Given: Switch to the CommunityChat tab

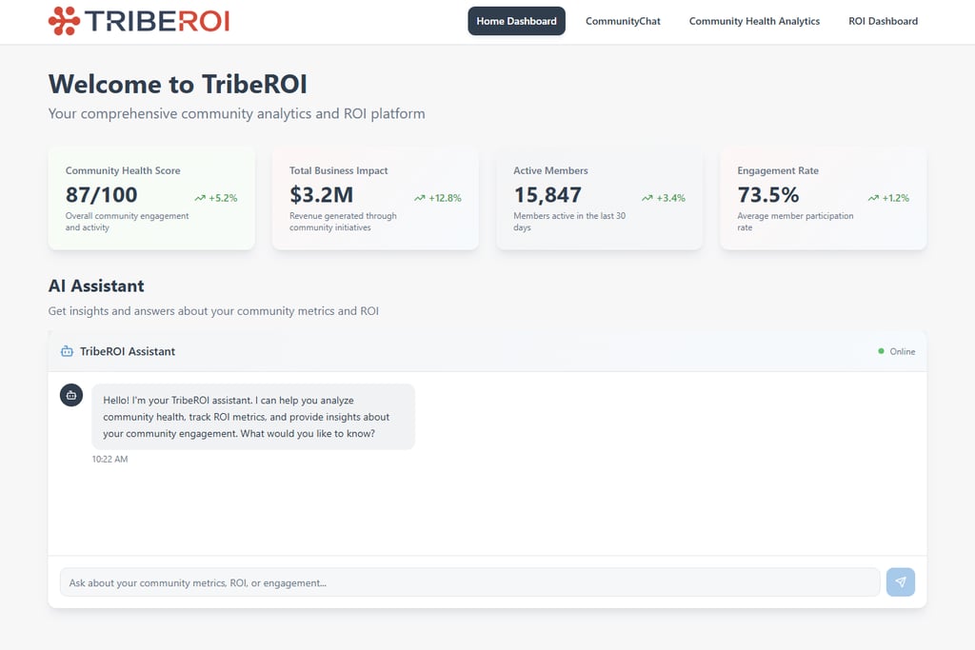Looking at the screenshot, I should click(623, 20).
